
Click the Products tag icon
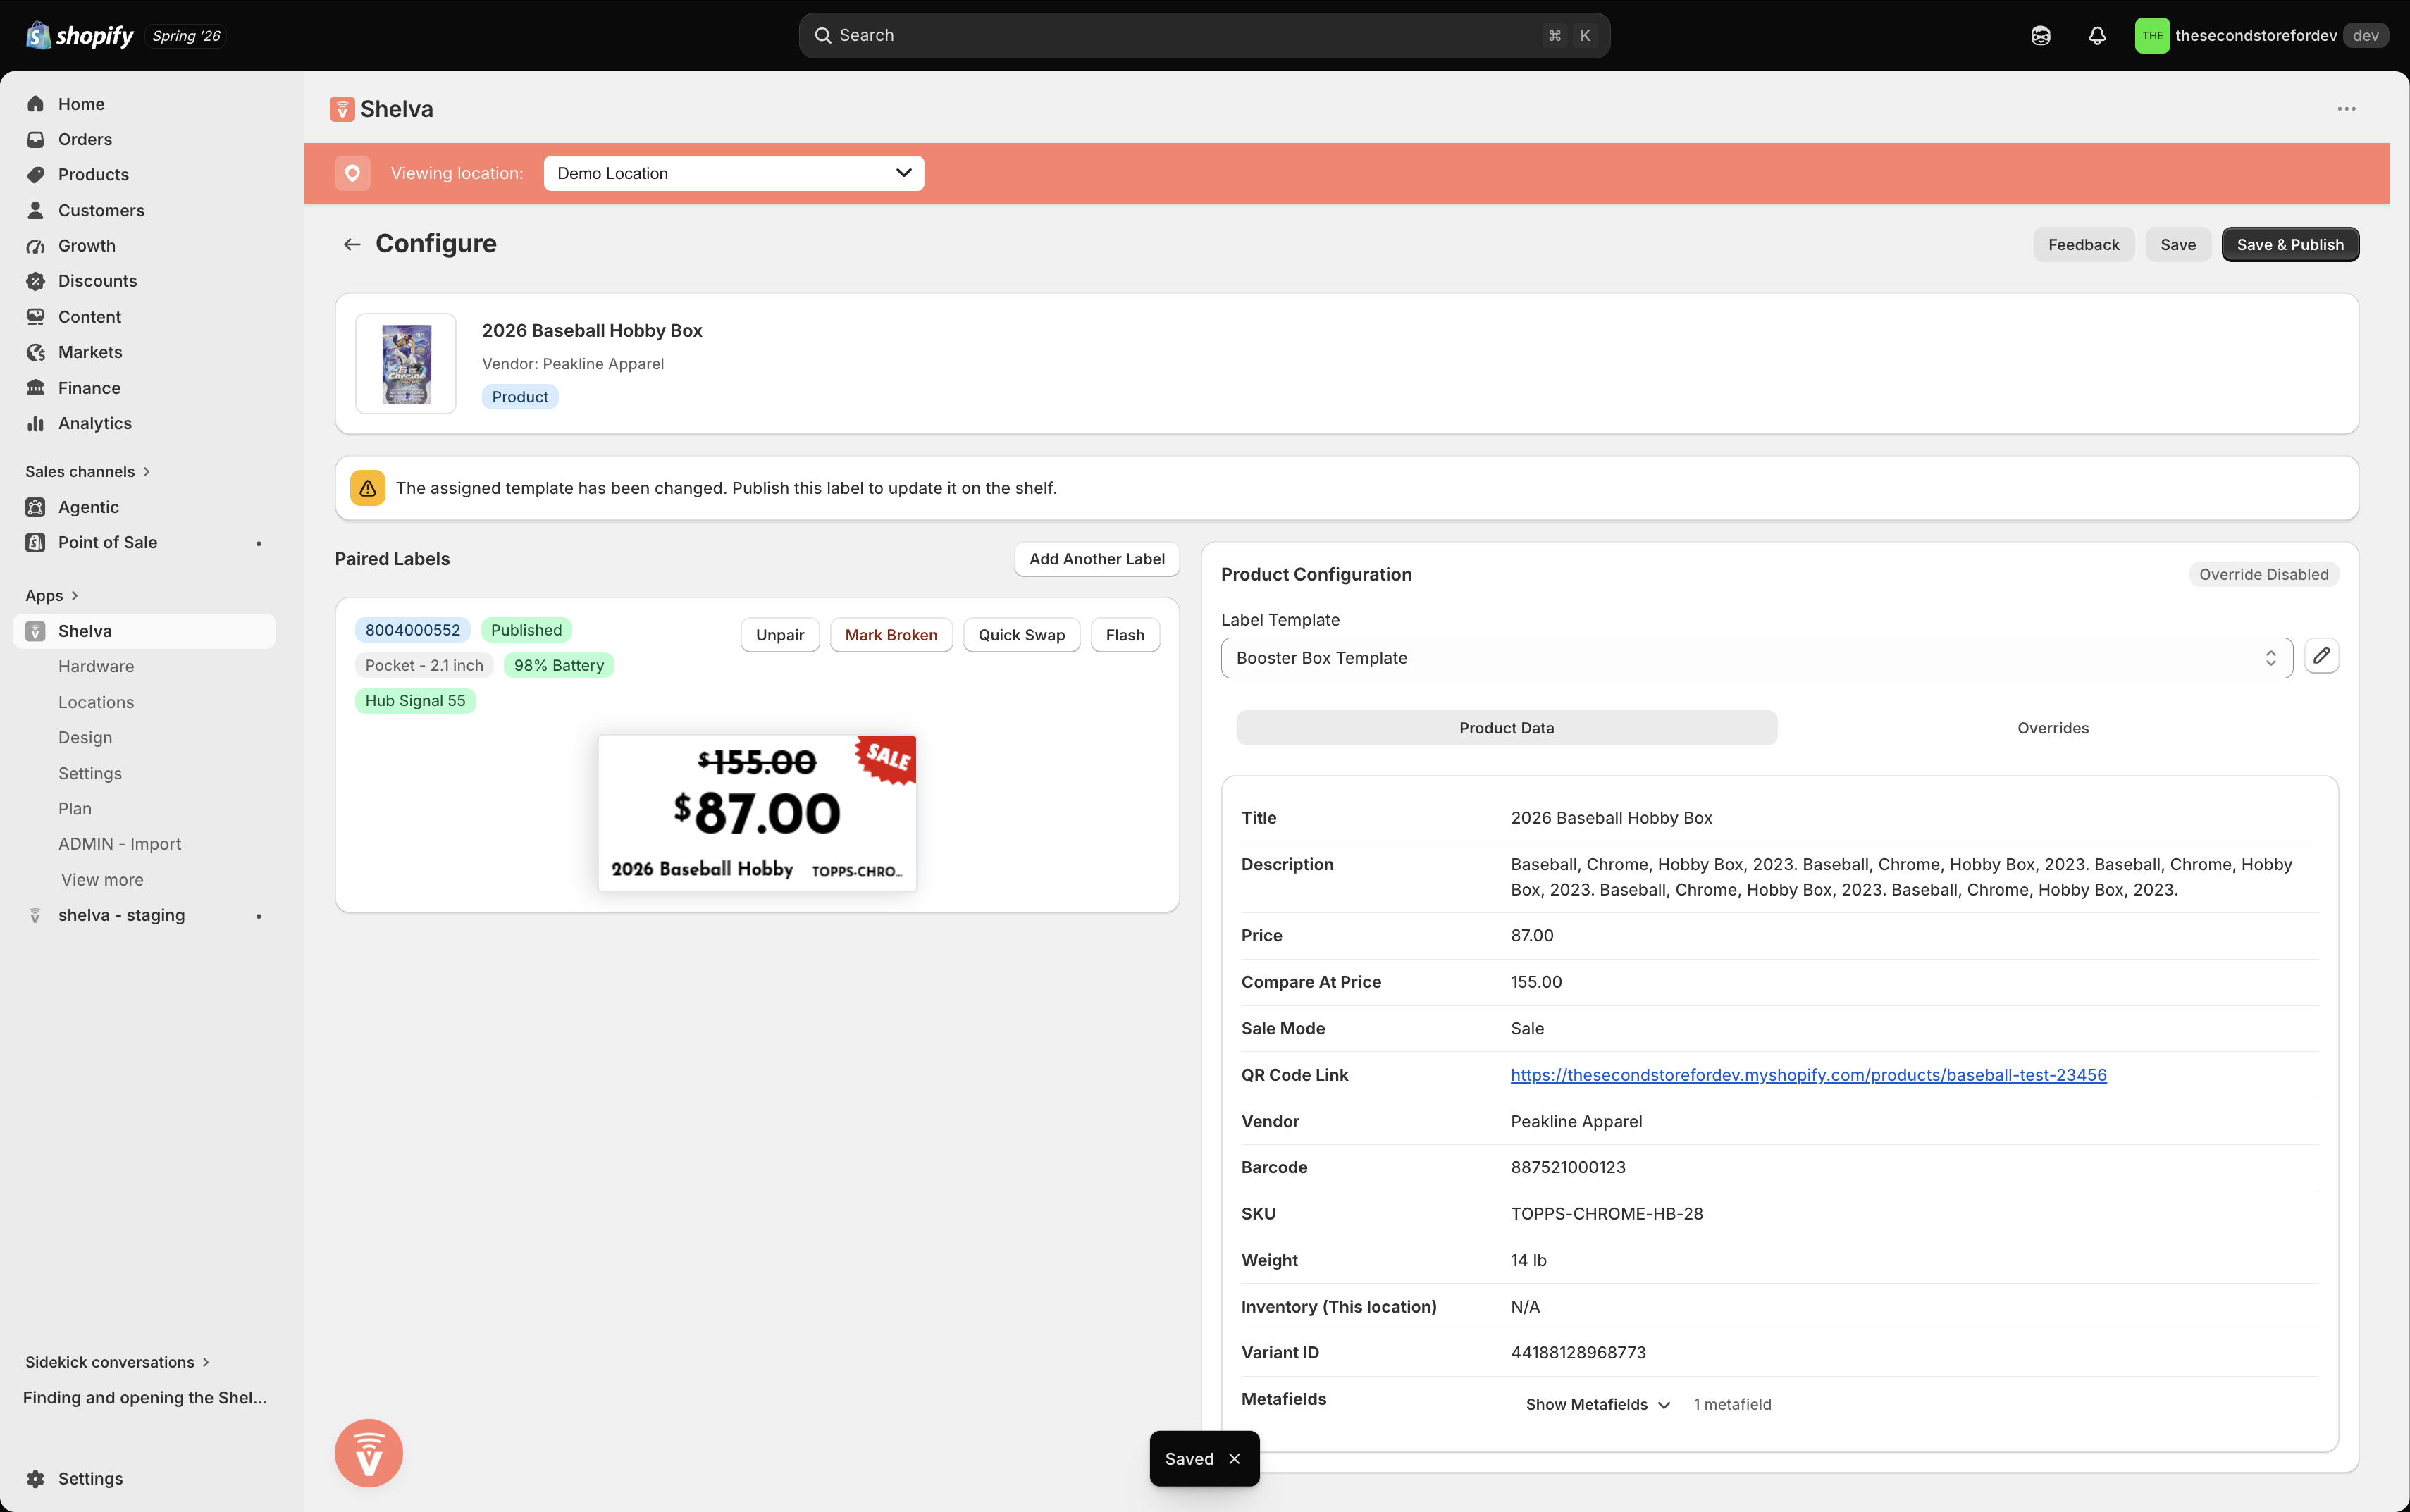click(36, 174)
